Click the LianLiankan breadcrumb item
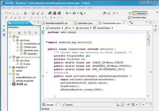Viewport: 159px width, 111px height. tap(53, 28)
